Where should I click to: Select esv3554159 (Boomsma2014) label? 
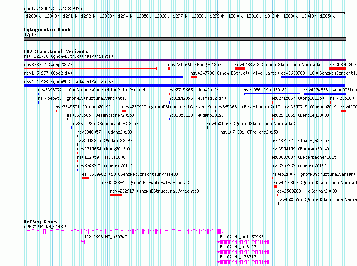click(x=300, y=149)
